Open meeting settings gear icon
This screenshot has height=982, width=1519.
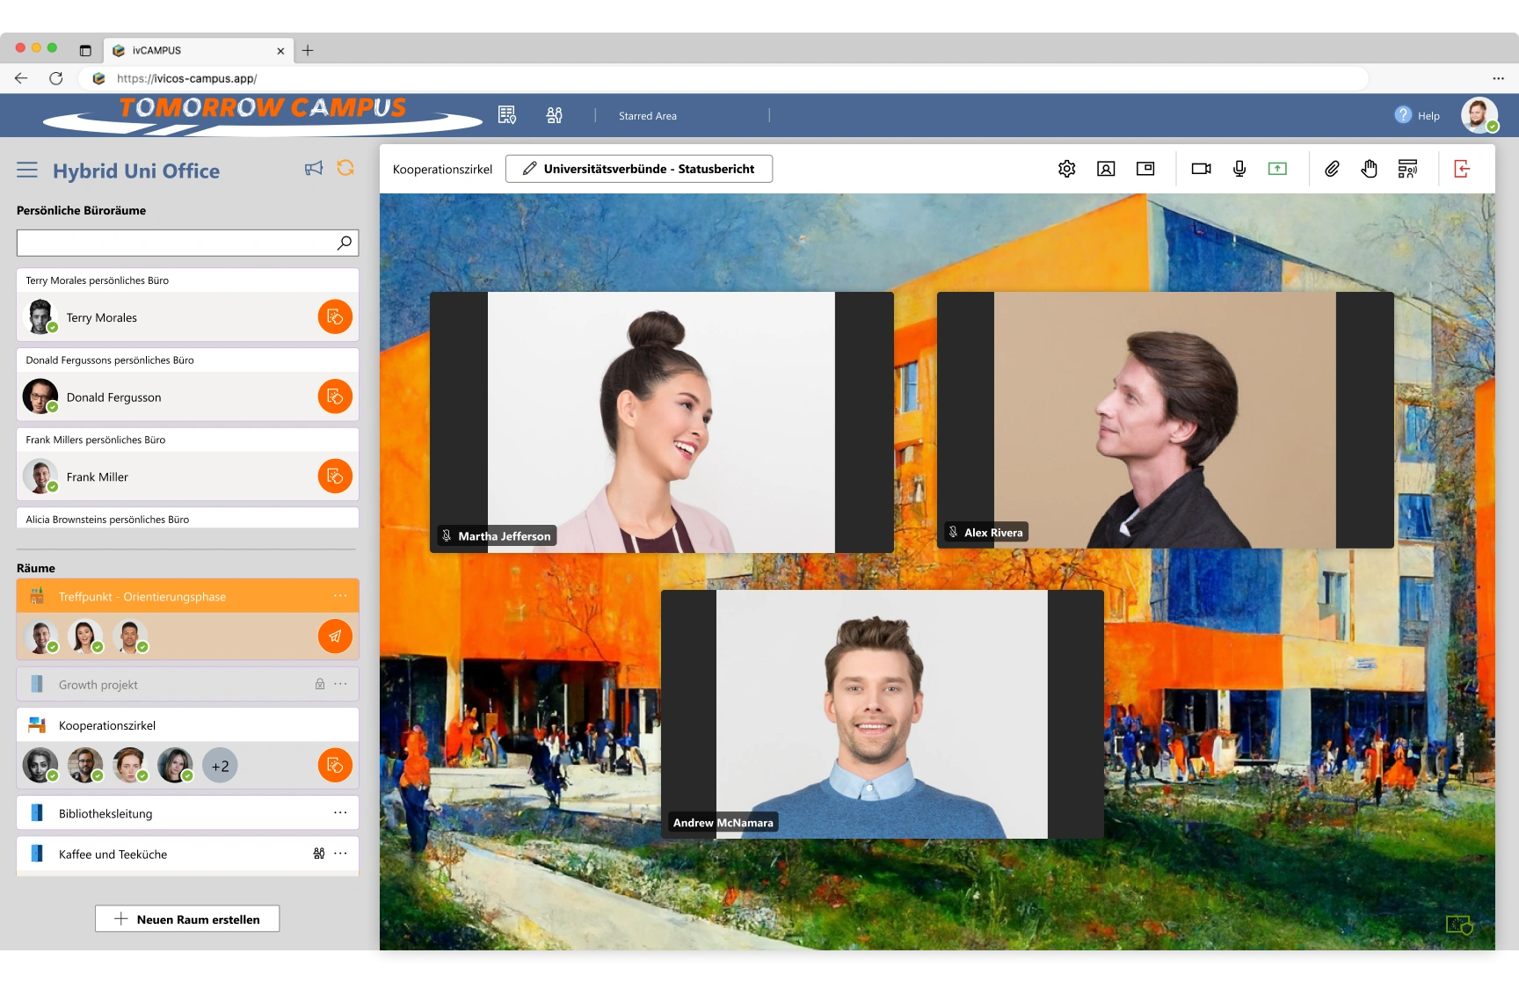click(x=1066, y=169)
